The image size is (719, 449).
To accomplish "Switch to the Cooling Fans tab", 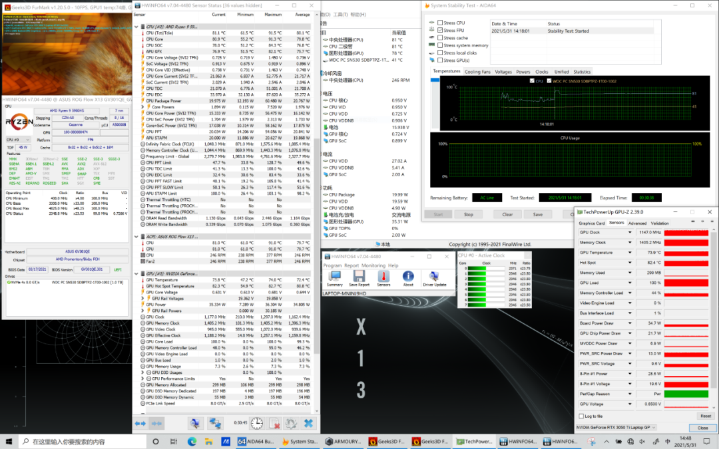I will (477, 72).
